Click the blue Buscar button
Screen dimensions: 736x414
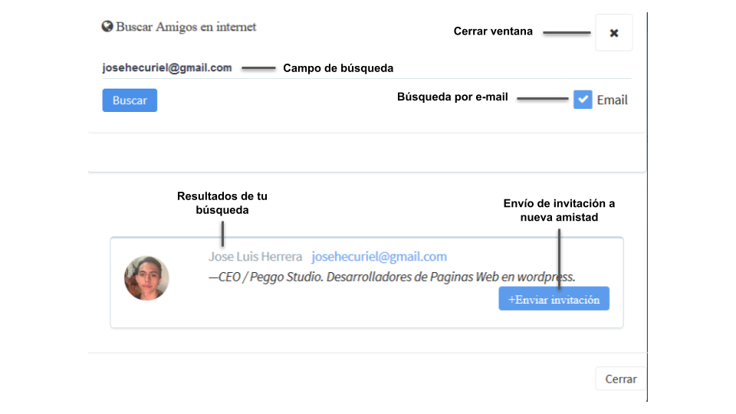[130, 100]
